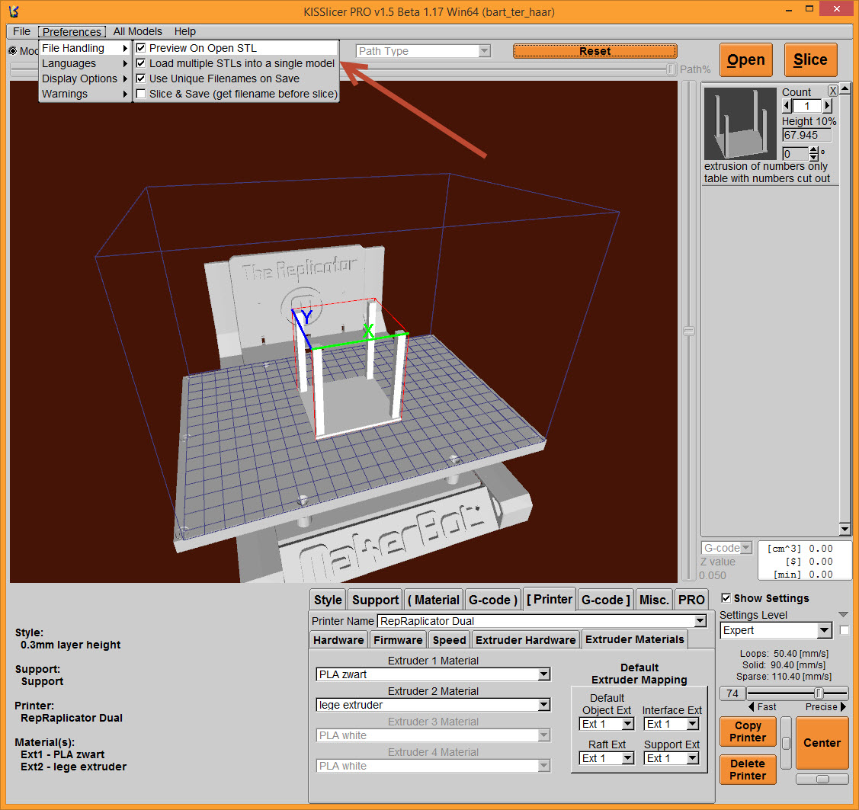Toggle Load multiple STLs into single model
Screen dimensions: 859x810
(141, 63)
